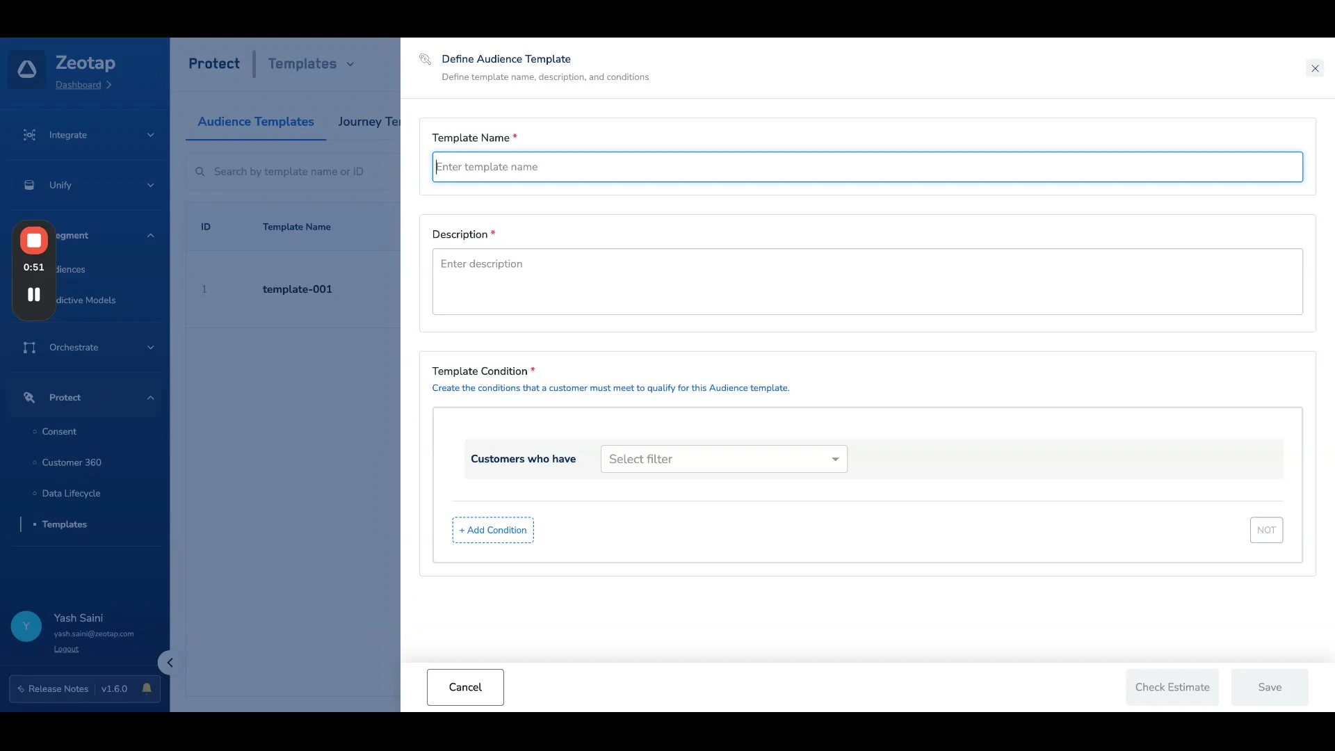Viewport: 1335px width, 751px height.
Task: Close the Define Audience Template panel
Action: tap(1314, 68)
